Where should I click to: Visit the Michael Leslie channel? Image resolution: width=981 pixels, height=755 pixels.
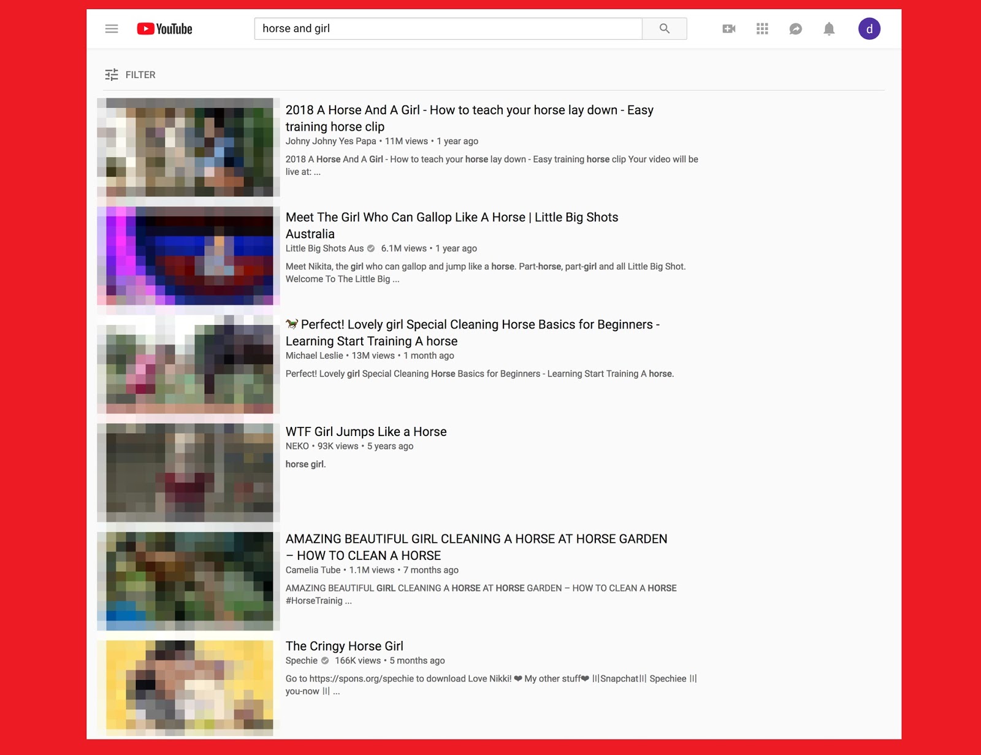point(315,356)
